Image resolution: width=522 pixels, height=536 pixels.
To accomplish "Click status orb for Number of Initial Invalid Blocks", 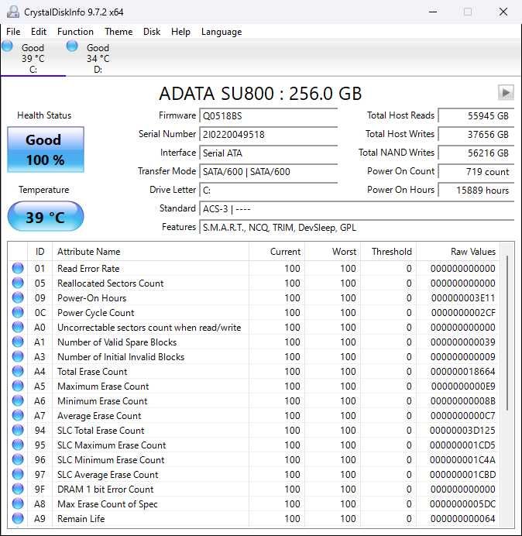I will click(x=18, y=356).
